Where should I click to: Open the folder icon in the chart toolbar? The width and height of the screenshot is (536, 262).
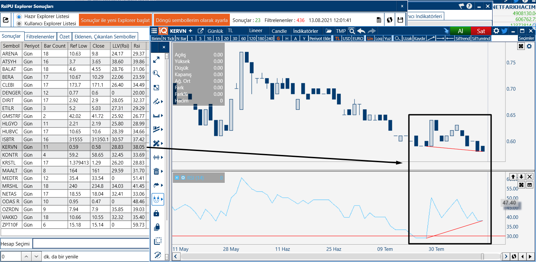click(329, 31)
